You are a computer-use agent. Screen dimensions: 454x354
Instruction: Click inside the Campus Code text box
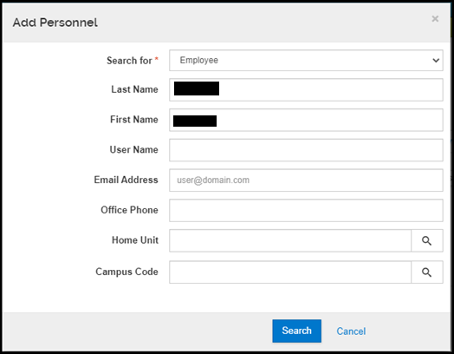coord(290,272)
